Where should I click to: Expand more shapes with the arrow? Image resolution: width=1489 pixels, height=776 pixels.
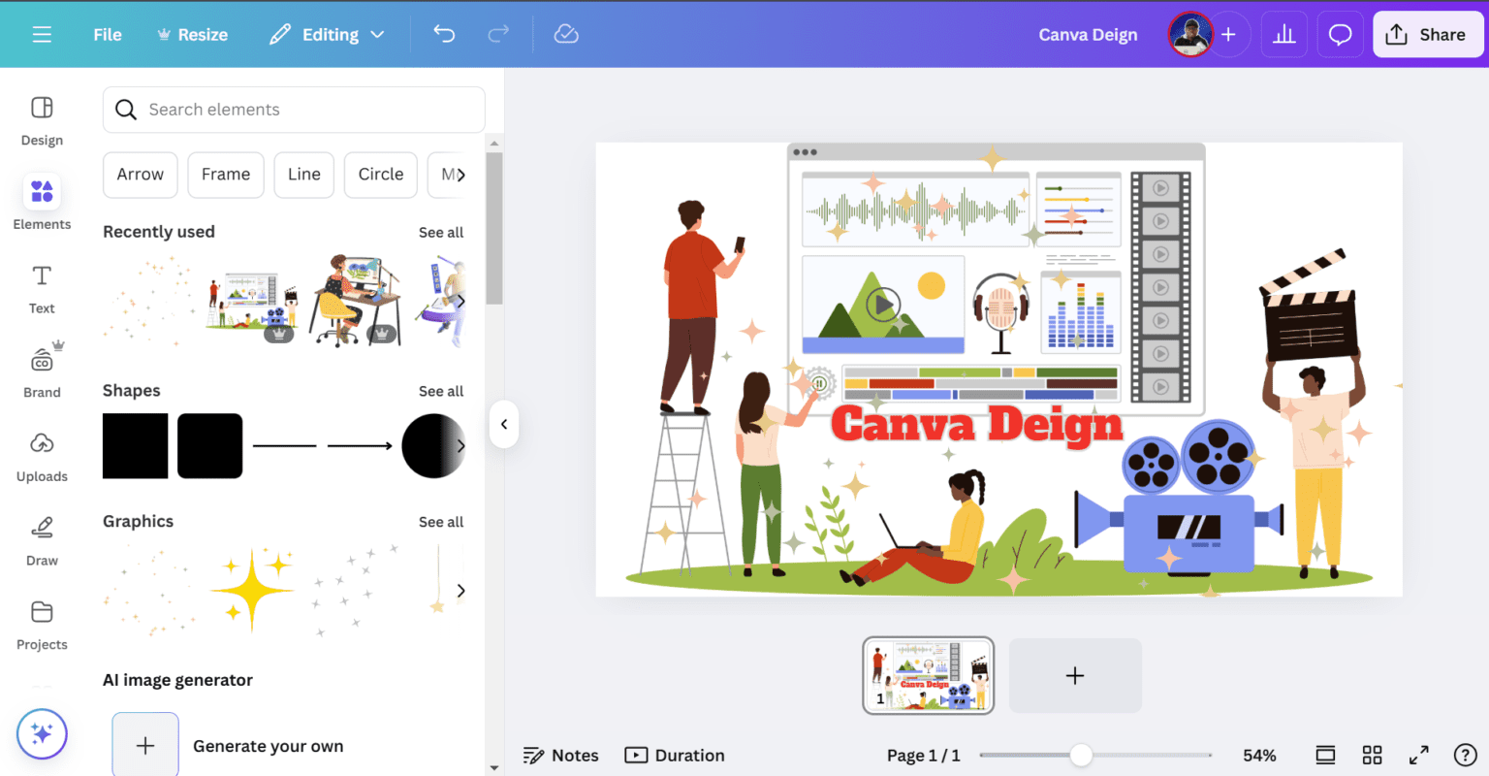(x=461, y=446)
